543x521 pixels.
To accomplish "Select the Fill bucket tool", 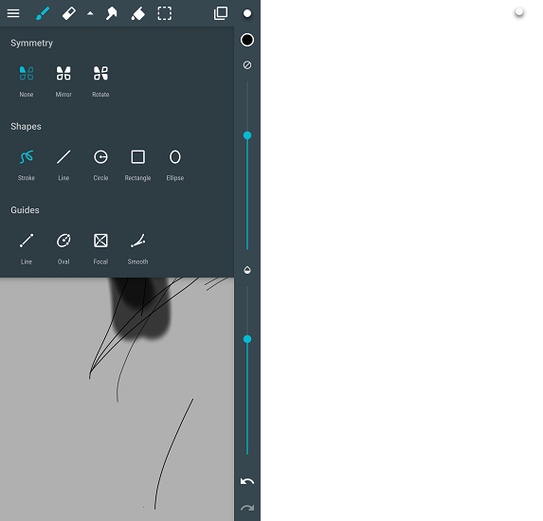I will [137, 13].
